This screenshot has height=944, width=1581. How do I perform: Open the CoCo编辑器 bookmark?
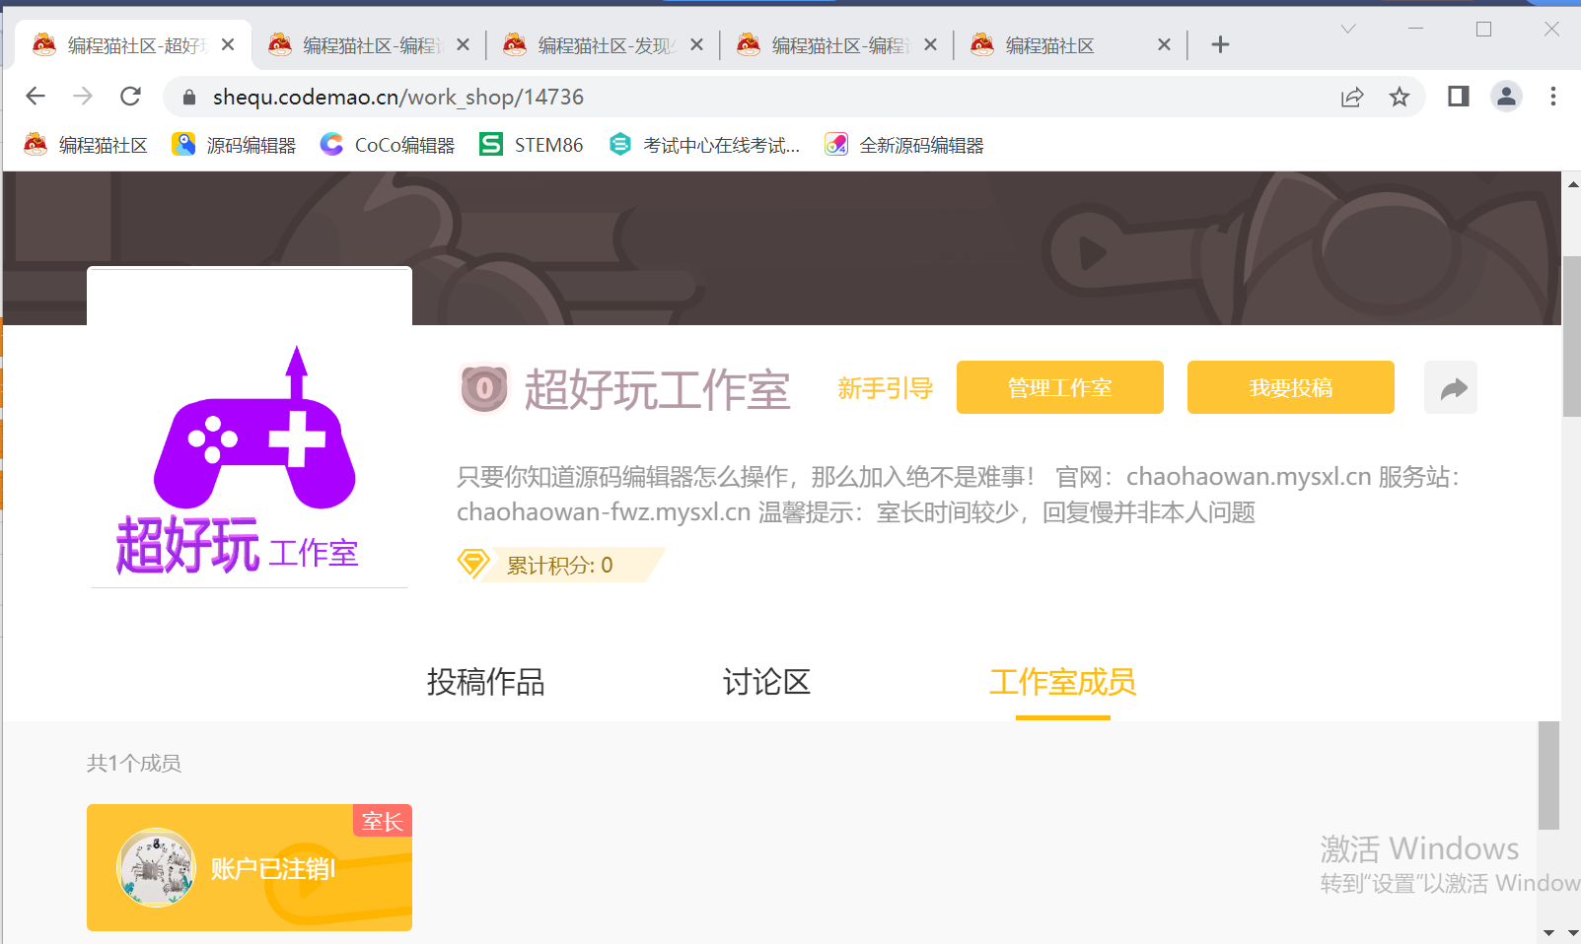click(x=388, y=145)
